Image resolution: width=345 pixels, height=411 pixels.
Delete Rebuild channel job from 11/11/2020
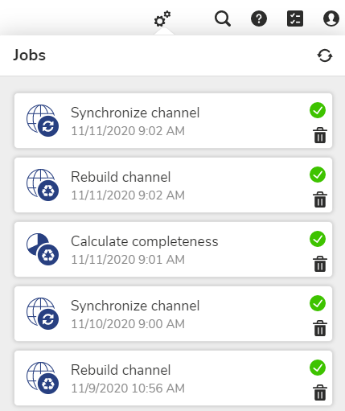[x=320, y=199]
